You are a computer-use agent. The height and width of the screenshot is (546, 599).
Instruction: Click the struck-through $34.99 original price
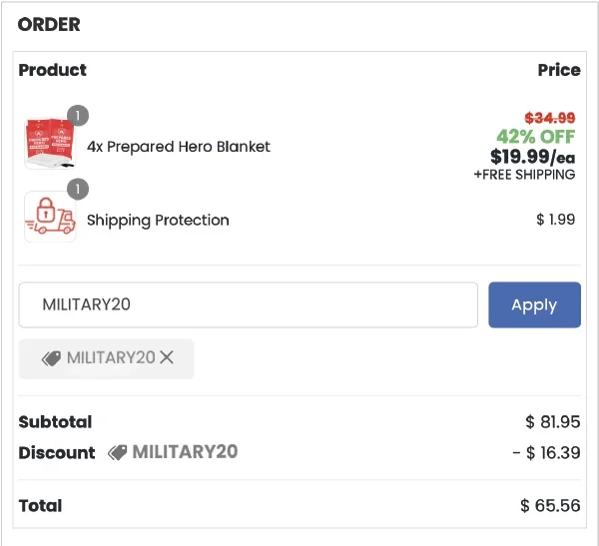pyautogui.click(x=550, y=118)
